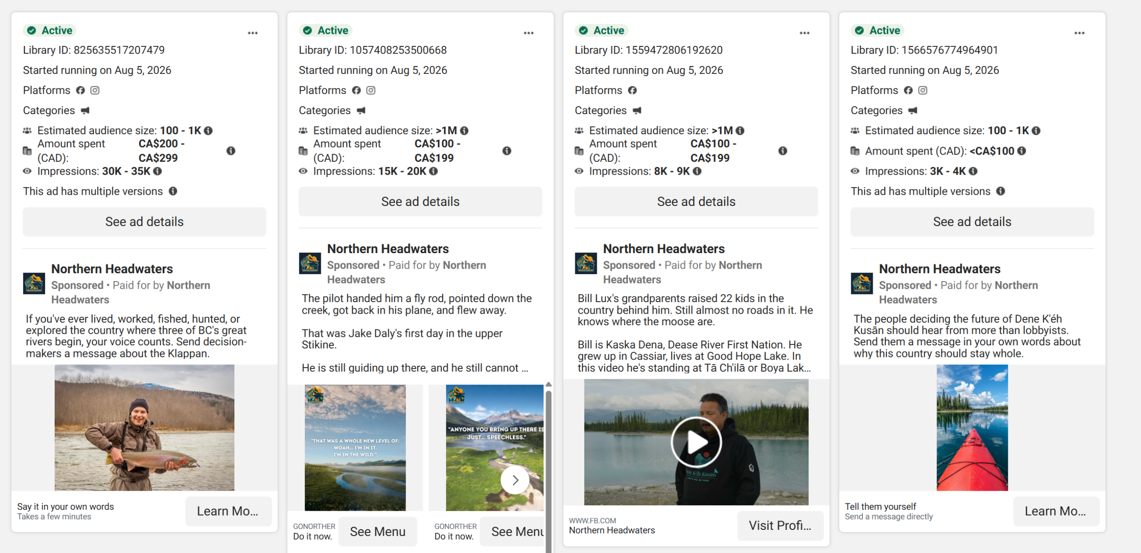Click impressions info icon for 15K - 20K

(433, 171)
